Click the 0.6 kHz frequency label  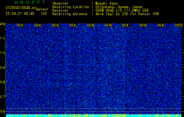(x=2, y=111)
